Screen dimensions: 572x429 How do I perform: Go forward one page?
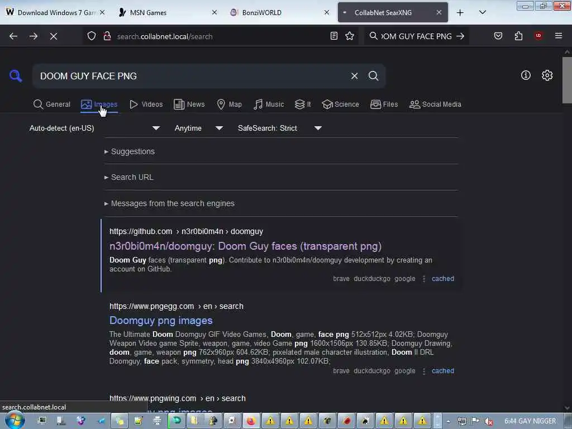[33, 36]
